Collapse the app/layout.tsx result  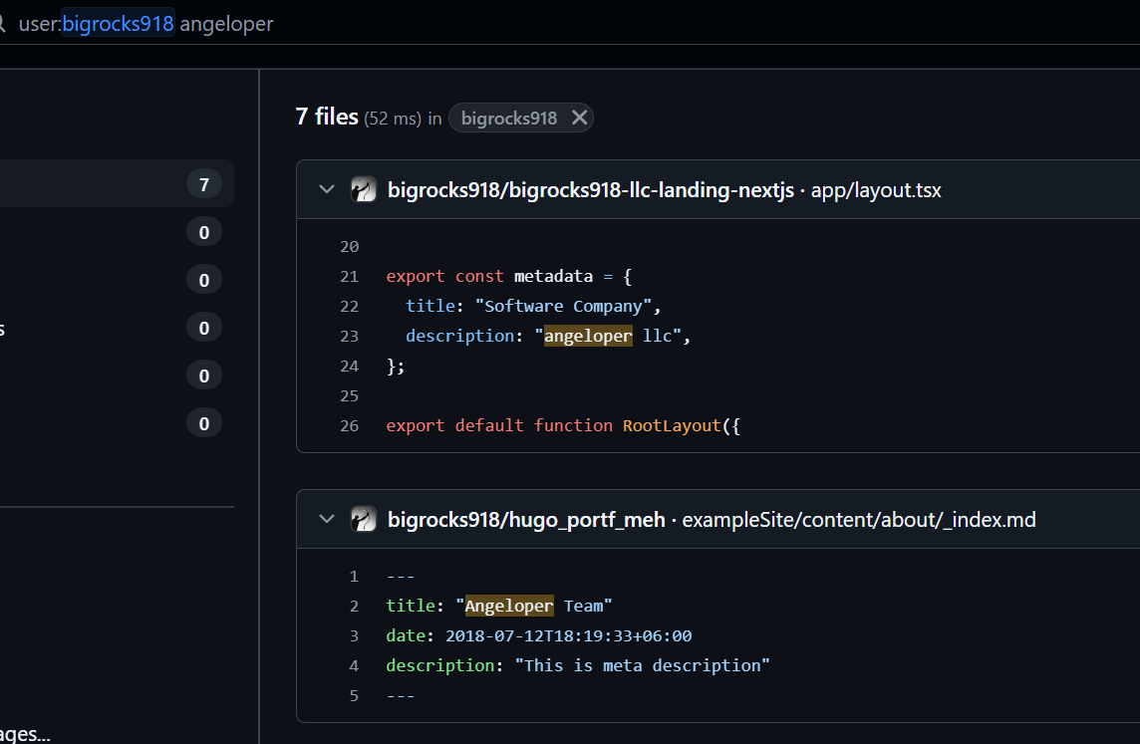(x=327, y=189)
